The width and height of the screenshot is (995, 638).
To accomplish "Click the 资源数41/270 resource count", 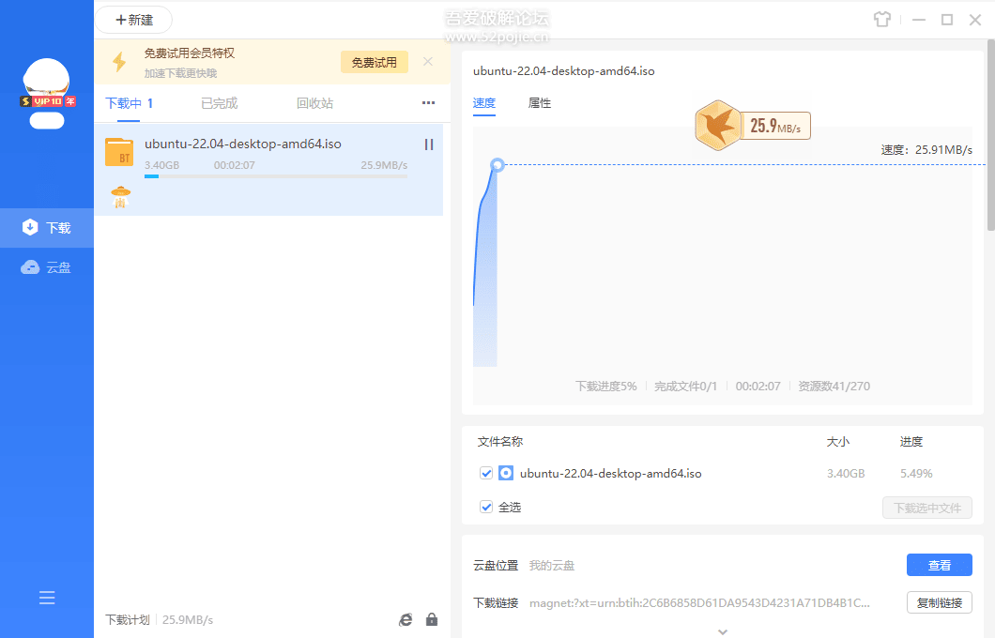I will pyautogui.click(x=834, y=387).
